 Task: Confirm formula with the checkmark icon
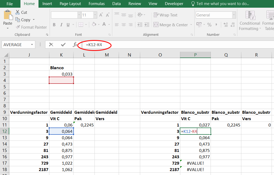pos(63,45)
